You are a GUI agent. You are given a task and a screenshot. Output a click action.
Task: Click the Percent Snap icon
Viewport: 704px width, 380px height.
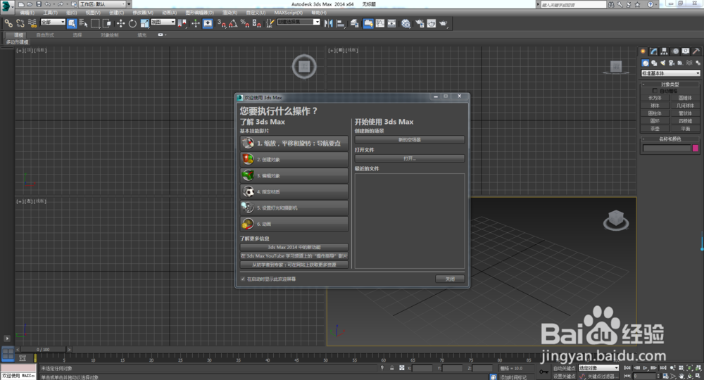pyautogui.click(x=245, y=23)
